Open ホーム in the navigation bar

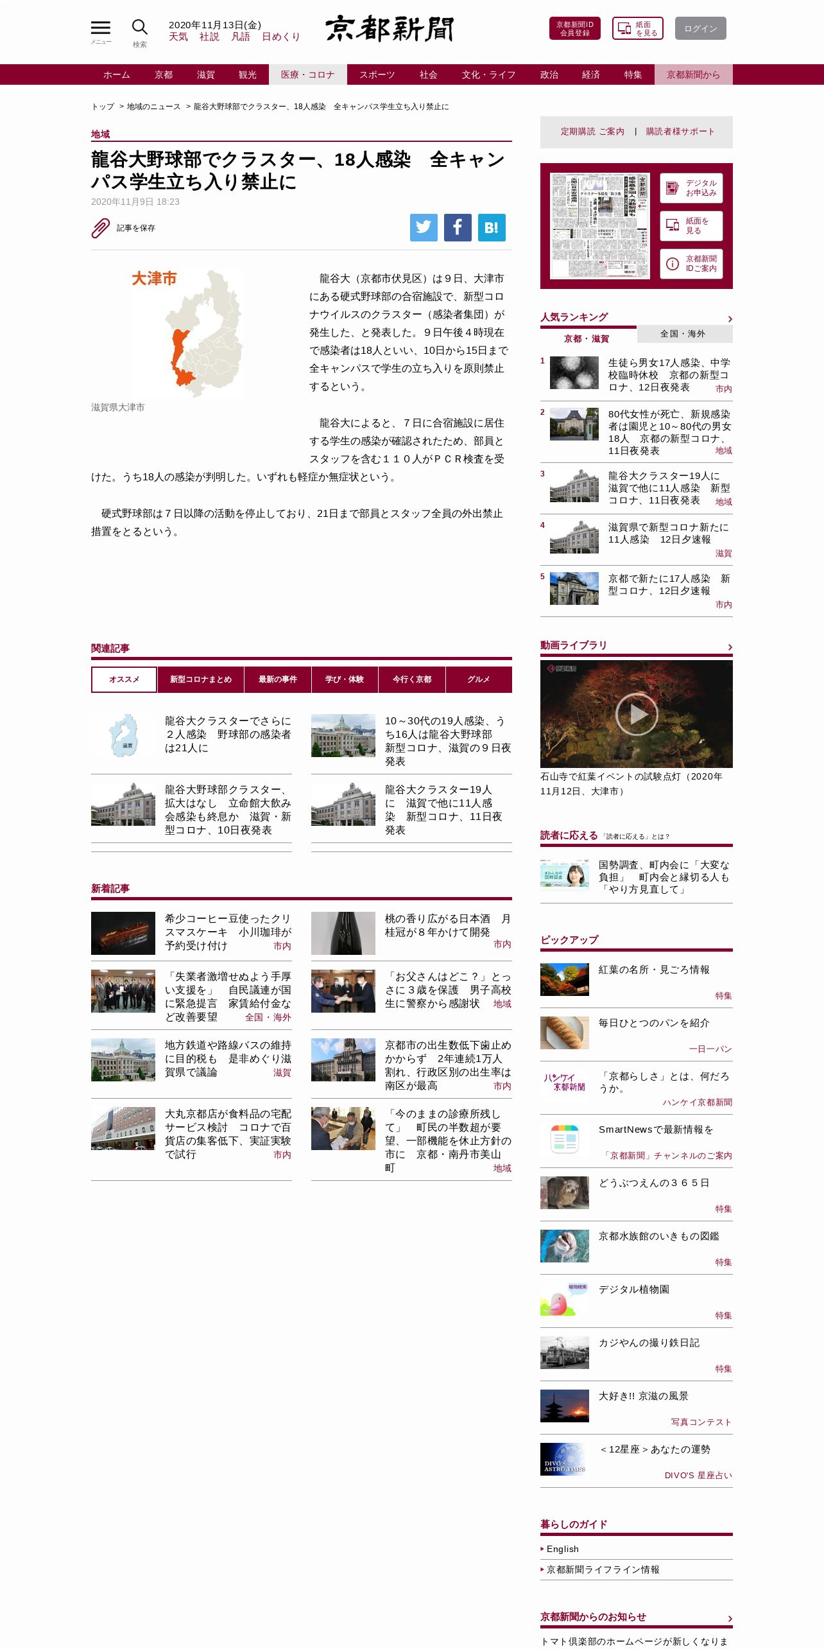(117, 74)
